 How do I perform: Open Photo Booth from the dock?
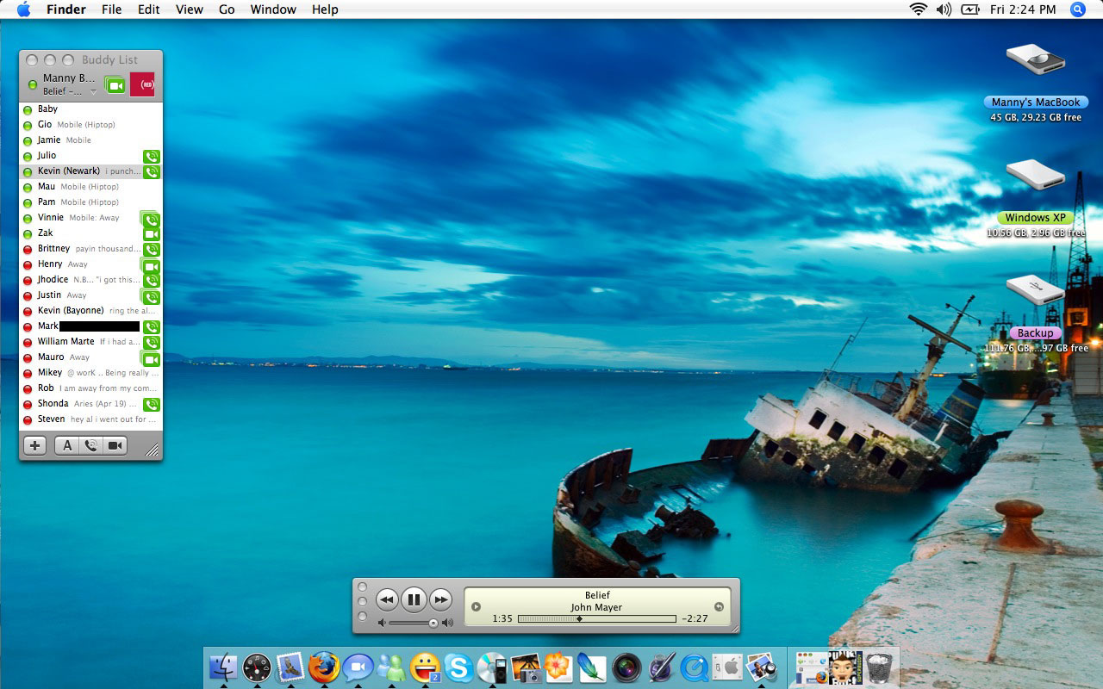[x=626, y=667]
